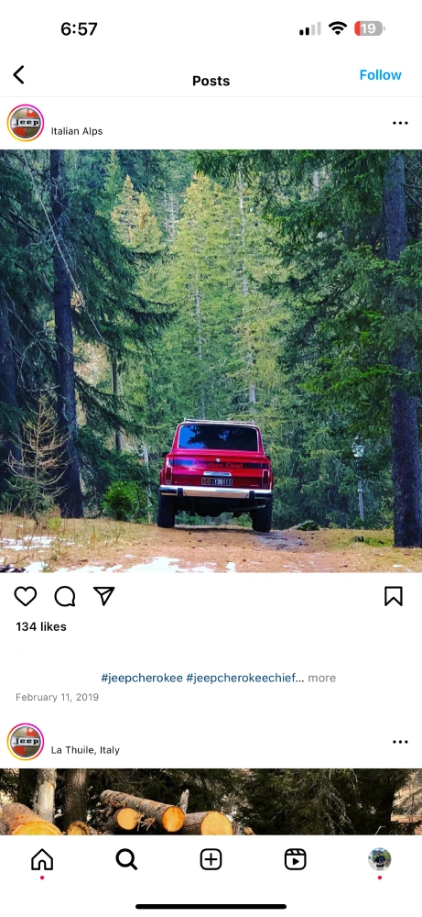Go to the Home tab
The height and width of the screenshot is (917, 422).
(42, 860)
